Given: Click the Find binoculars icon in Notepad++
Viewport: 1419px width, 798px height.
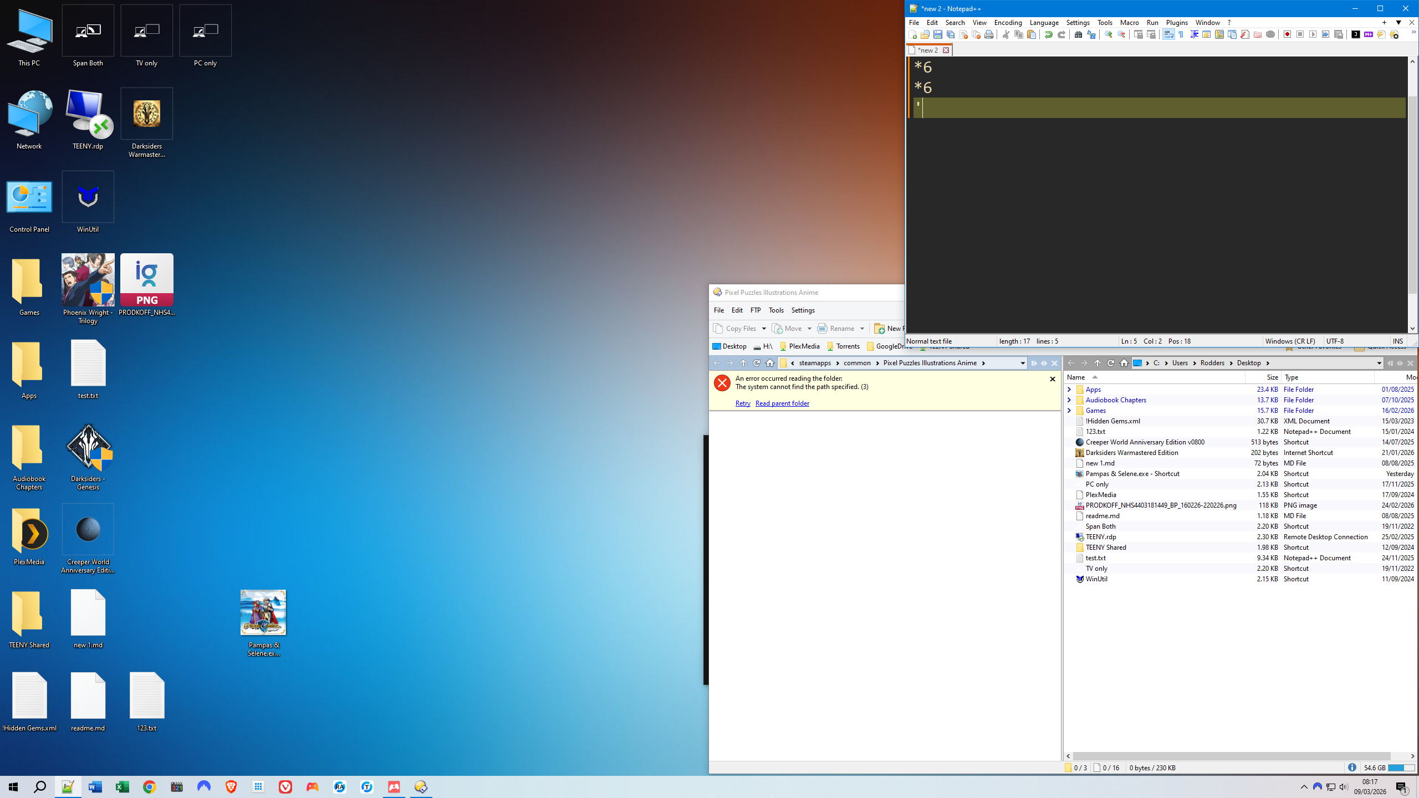Looking at the screenshot, I should click(1078, 34).
